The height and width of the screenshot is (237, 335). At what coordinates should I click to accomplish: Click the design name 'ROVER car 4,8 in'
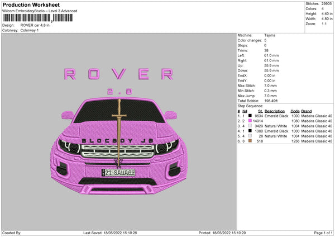point(35,25)
